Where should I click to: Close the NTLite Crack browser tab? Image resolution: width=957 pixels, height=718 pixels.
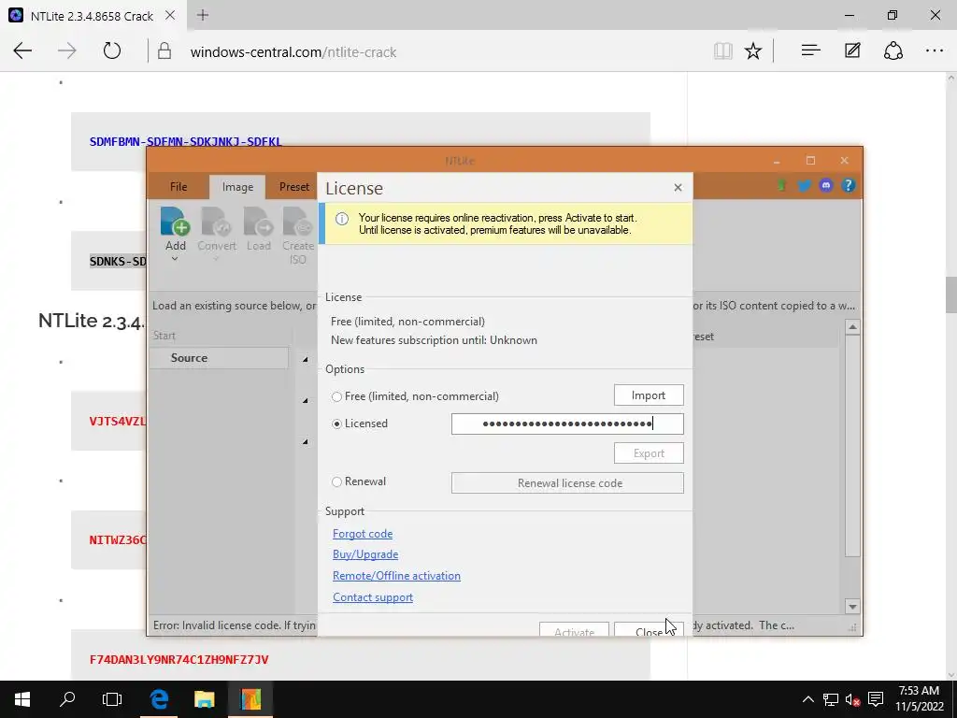click(x=170, y=15)
